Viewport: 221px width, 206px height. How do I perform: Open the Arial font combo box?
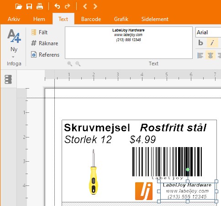208,32
